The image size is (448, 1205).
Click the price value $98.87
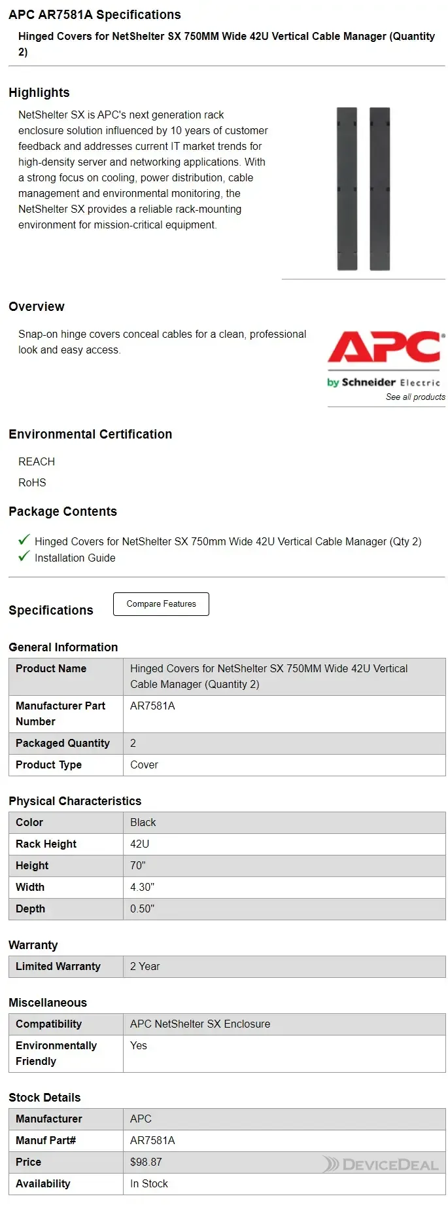[146, 1162]
